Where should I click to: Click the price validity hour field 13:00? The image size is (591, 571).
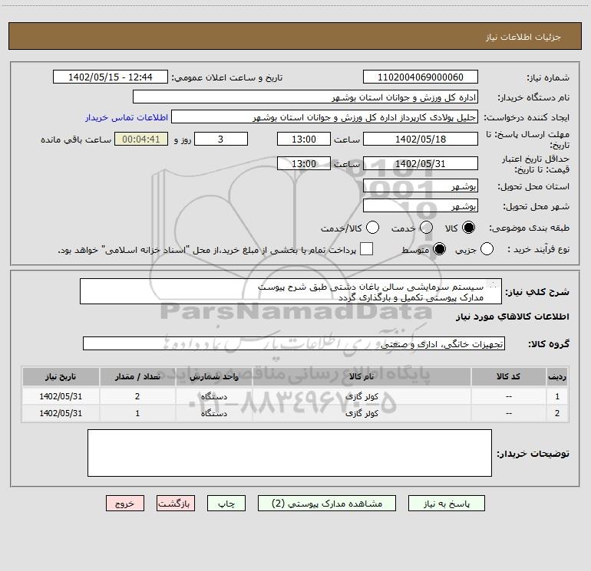point(304,163)
